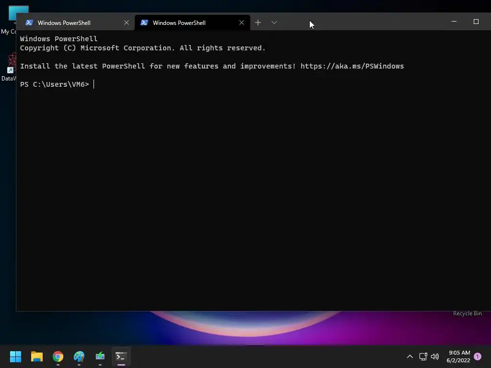This screenshot has width=491, height=368.
Task: Open the volume speaker tray icon
Action: coord(434,356)
